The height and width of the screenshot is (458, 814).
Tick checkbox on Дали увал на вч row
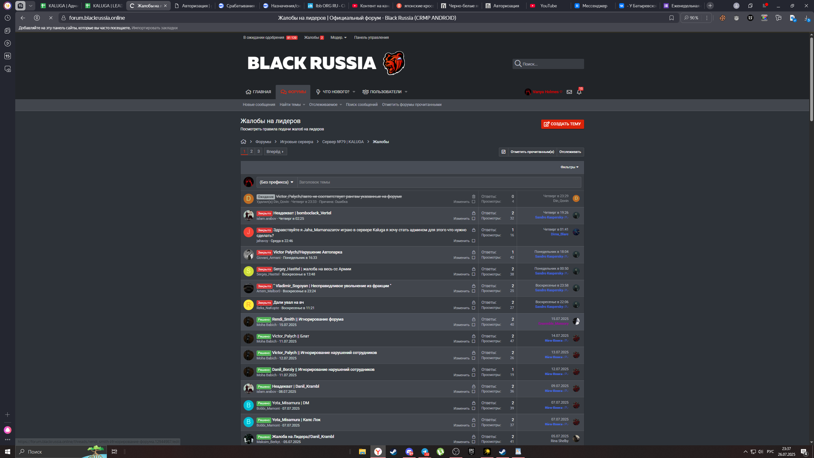[x=473, y=308]
